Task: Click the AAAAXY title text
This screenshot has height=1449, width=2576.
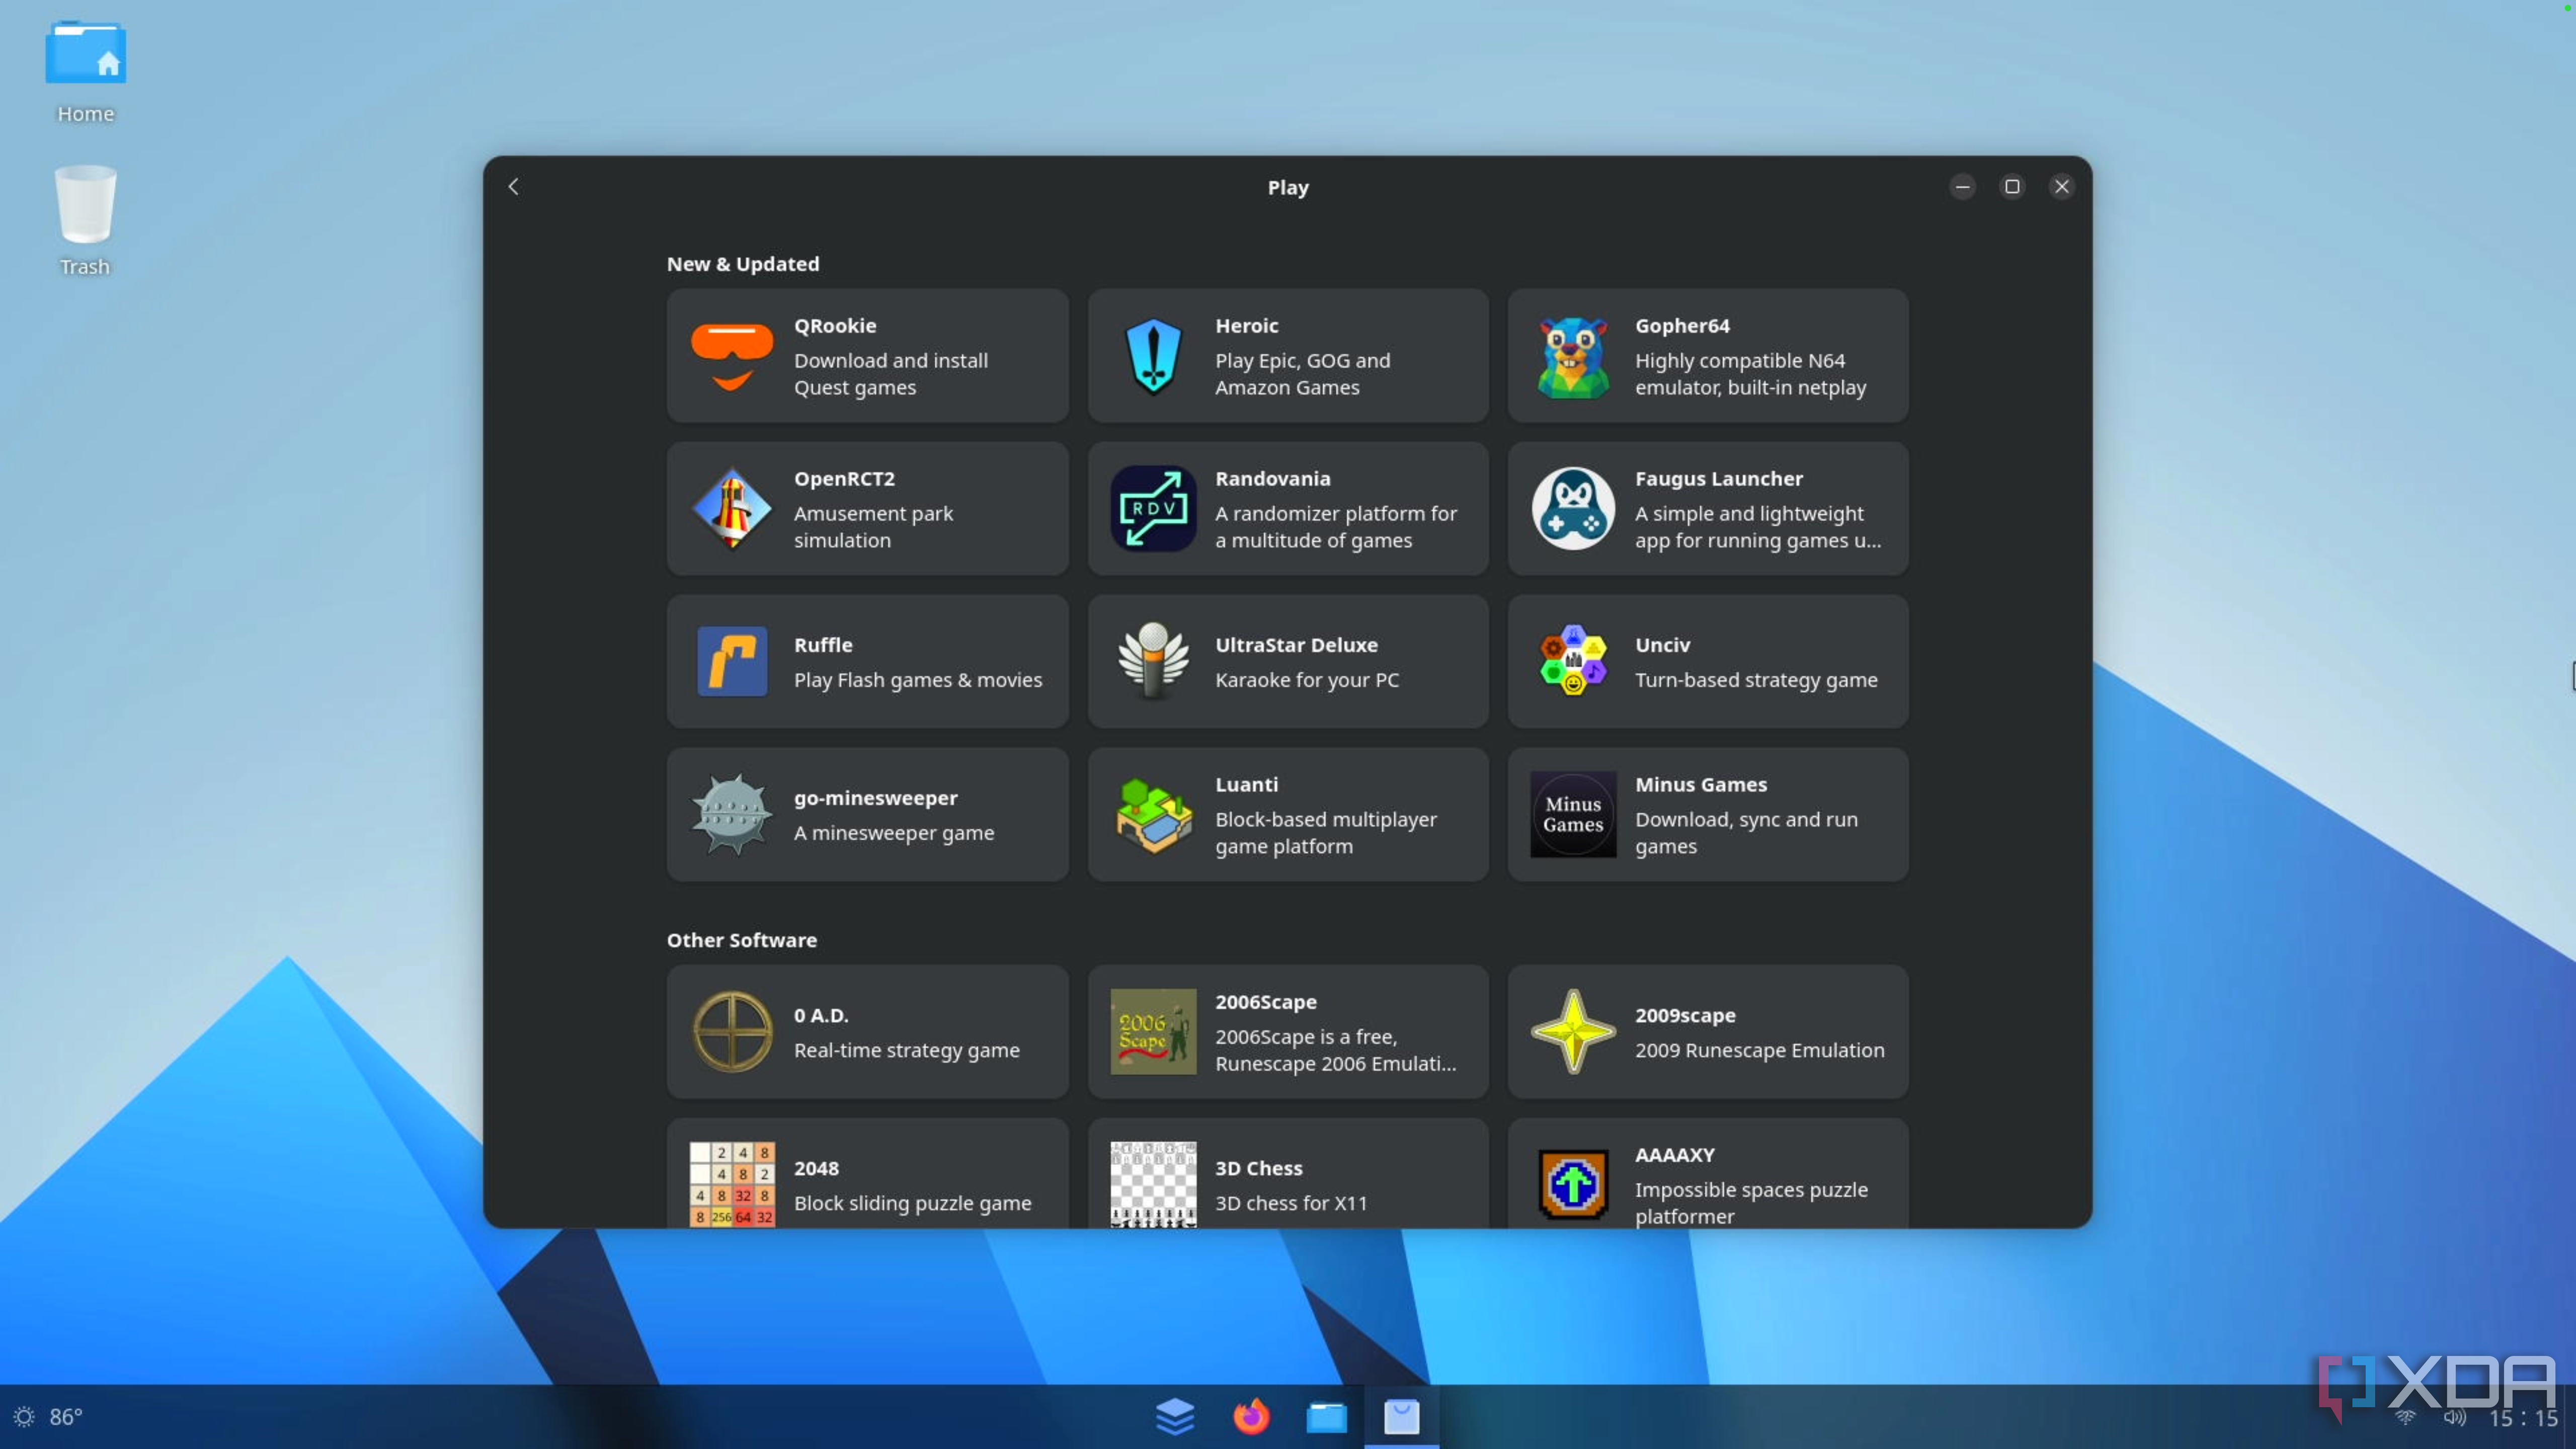Action: click(x=1674, y=1154)
